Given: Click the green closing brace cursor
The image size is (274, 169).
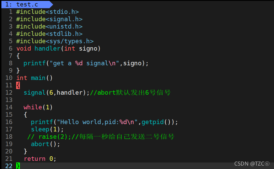Looking at the screenshot, I should point(18,166).
